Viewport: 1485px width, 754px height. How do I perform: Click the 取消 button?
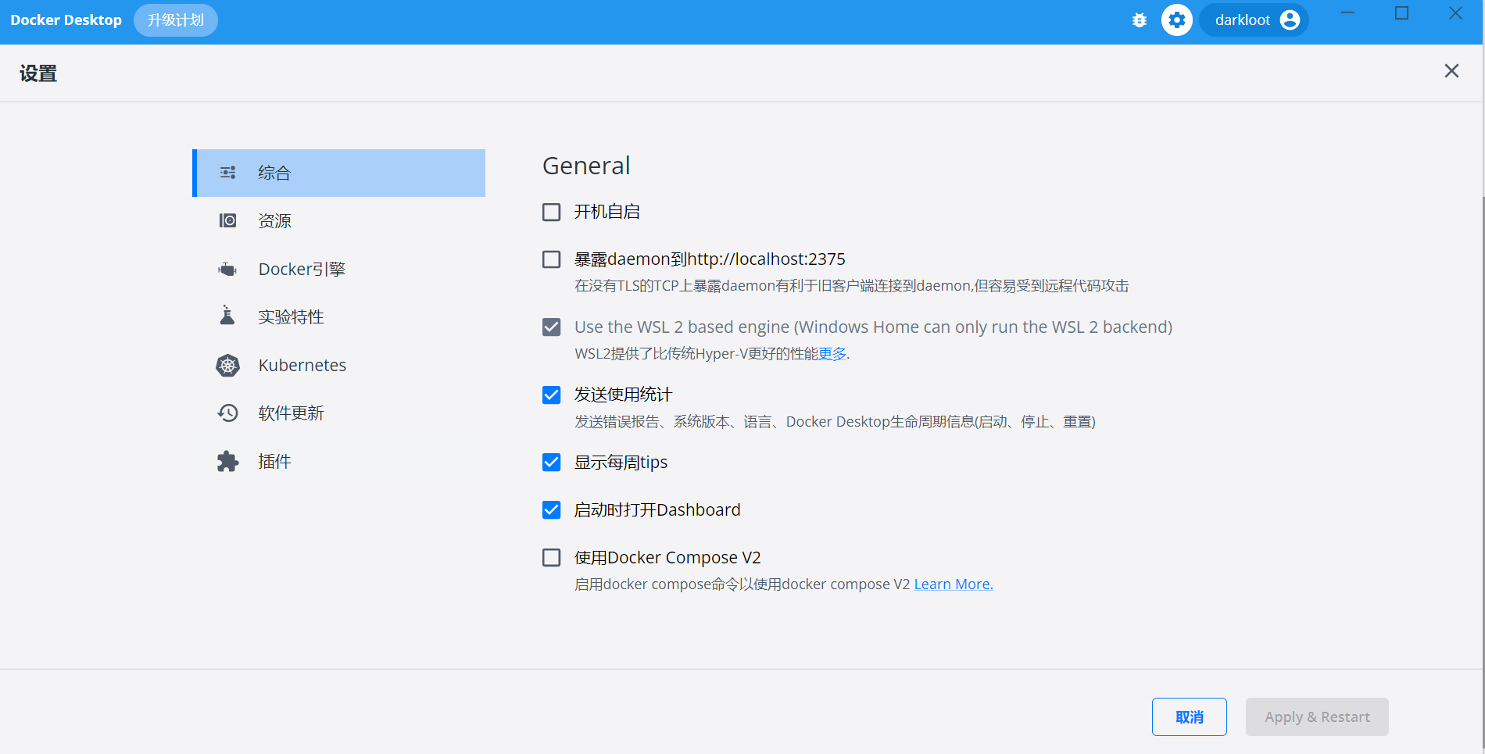pos(1190,716)
